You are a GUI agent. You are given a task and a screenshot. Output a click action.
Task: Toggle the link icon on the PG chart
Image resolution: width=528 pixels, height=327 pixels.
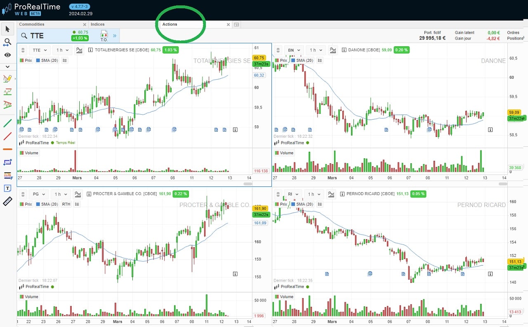pyautogui.click(x=23, y=194)
